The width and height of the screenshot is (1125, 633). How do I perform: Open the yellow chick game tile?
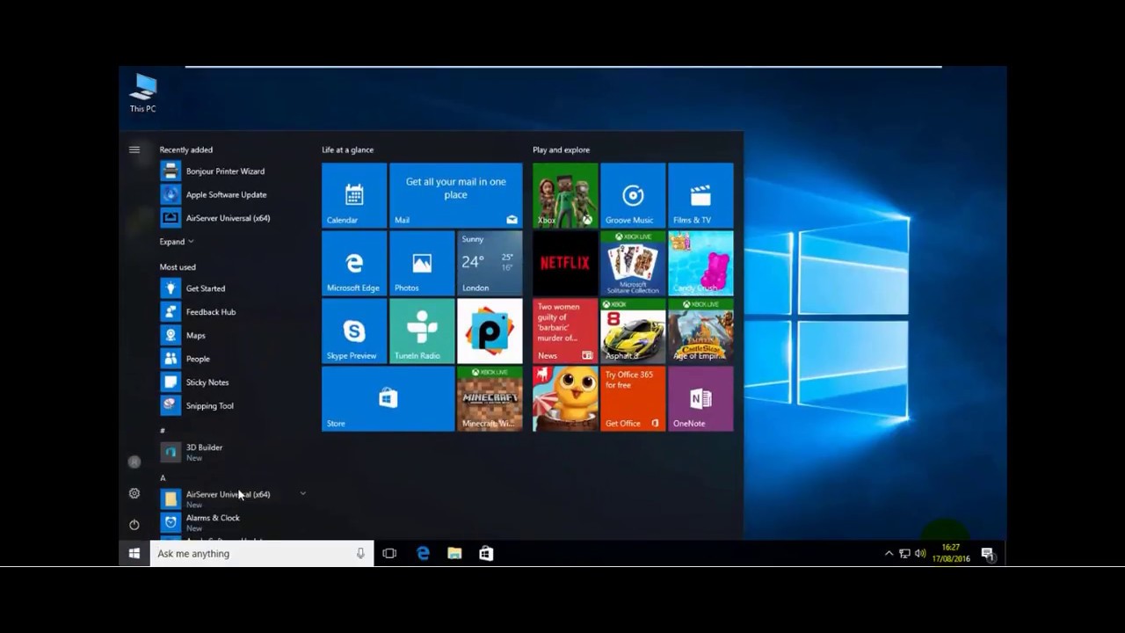pyautogui.click(x=565, y=398)
